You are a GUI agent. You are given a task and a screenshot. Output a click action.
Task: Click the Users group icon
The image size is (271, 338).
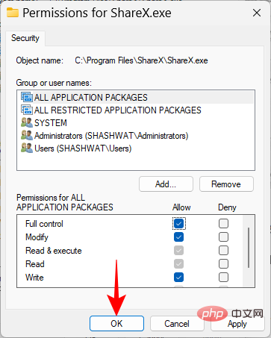27,148
